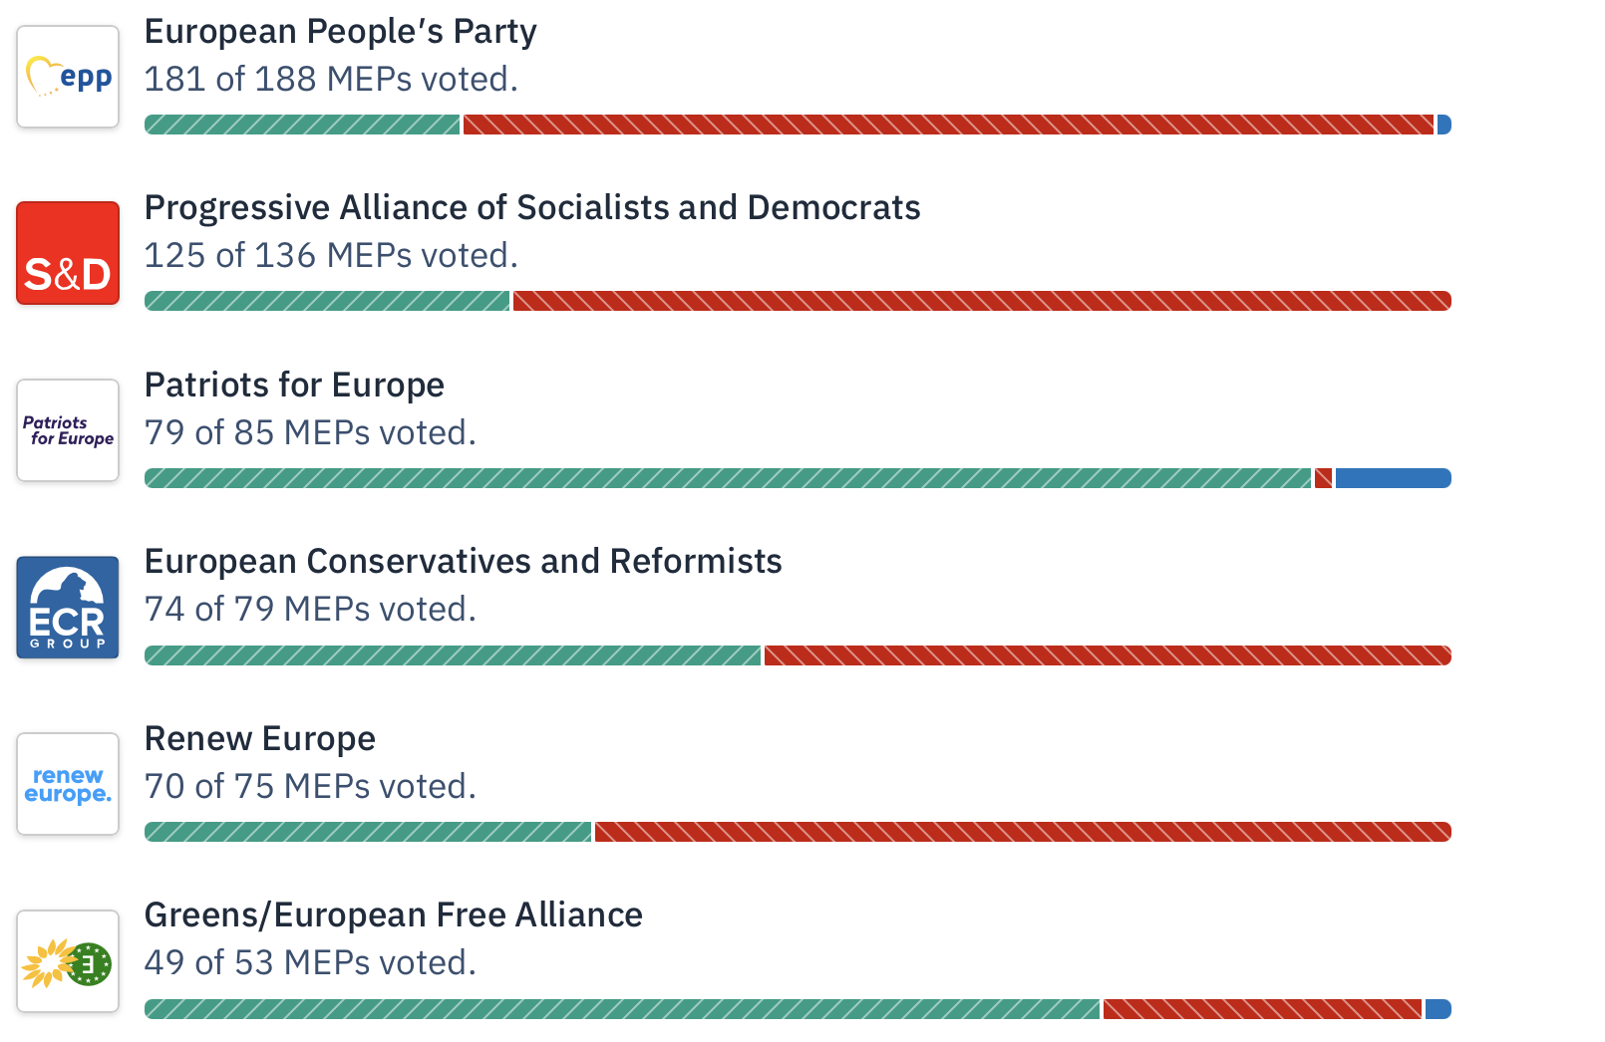Screen dimensions: 1605x1042
Task: Click ECR's green 'for' bar segment
Action: tap(453, 655)
